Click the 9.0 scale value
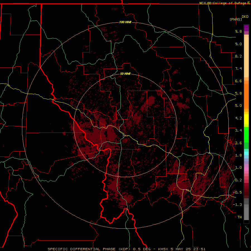The width and height of the screenshot is (251, 251). (x=238, y=44)
